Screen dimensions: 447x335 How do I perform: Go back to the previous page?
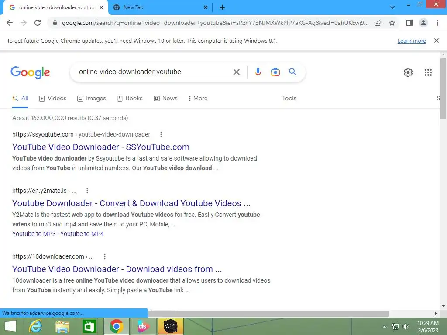pos(10,23)
